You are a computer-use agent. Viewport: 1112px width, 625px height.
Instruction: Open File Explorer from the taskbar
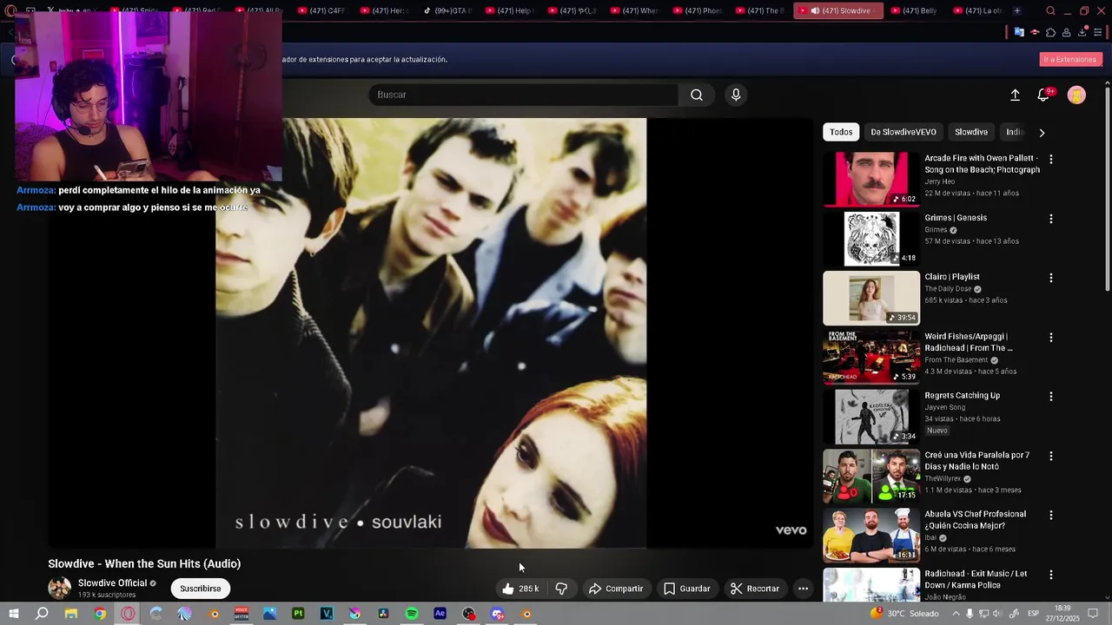coord(71,614)
